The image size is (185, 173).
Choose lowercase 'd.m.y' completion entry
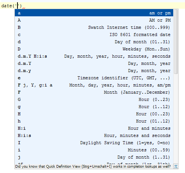[x=94, y=71]
